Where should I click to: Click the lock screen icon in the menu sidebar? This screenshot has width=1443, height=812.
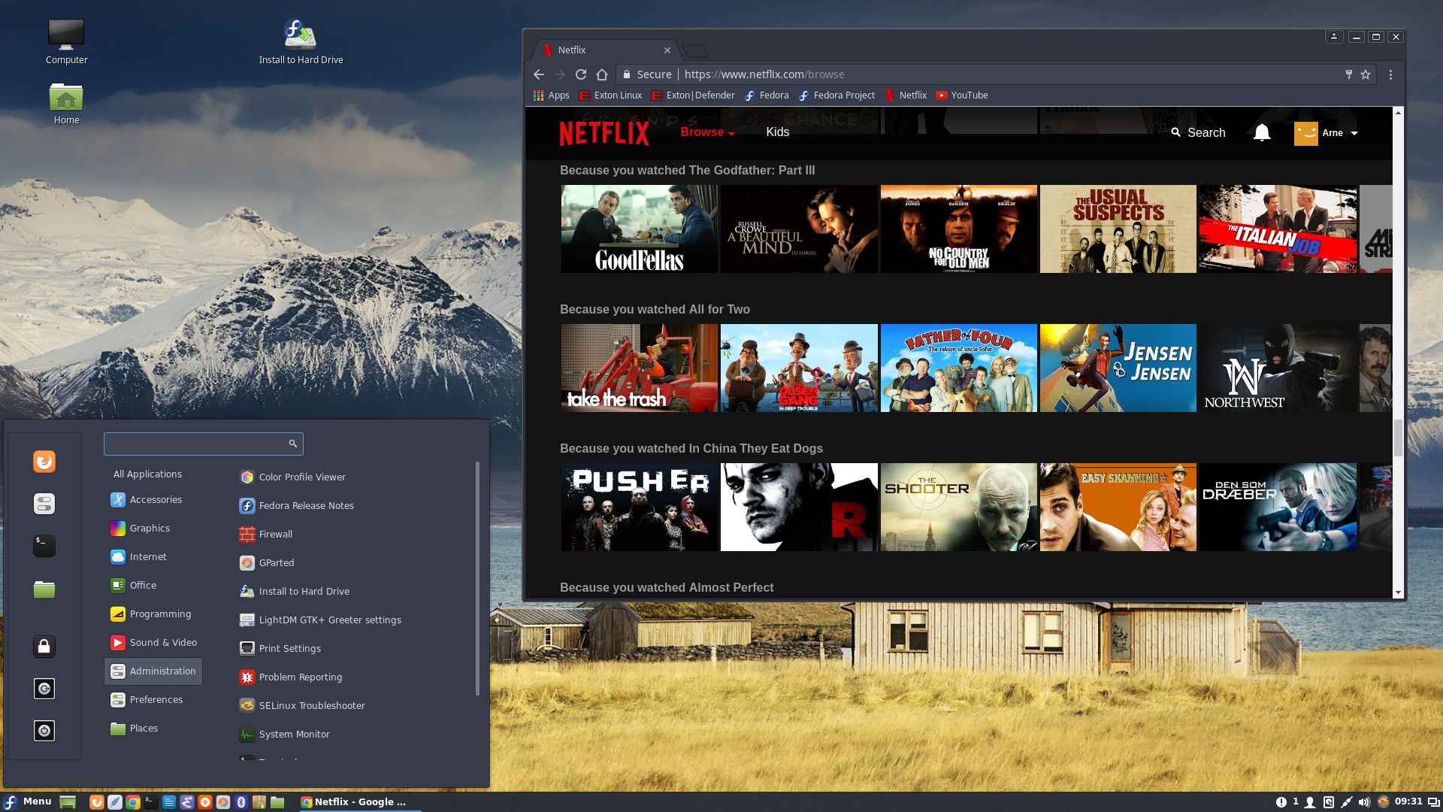44,647
